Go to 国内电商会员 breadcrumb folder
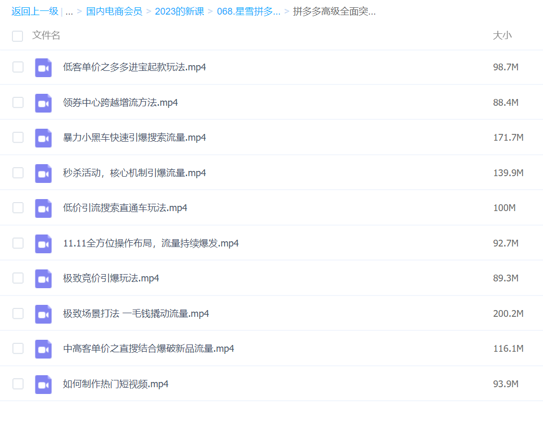The image size is (543, 444). [114, 11]
